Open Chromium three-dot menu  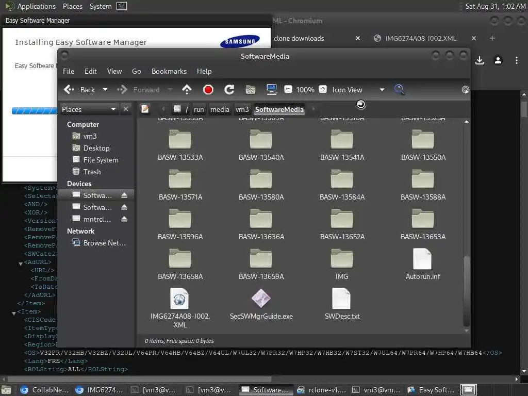(x=517, y=60)
